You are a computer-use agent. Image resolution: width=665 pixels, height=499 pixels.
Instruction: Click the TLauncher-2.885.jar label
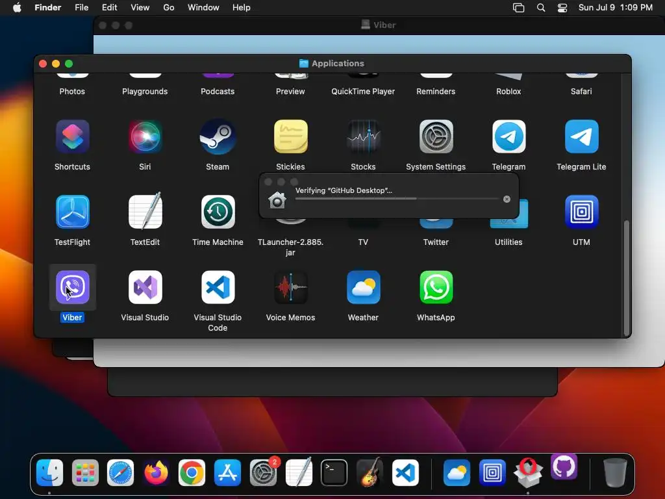pos(290,247)
